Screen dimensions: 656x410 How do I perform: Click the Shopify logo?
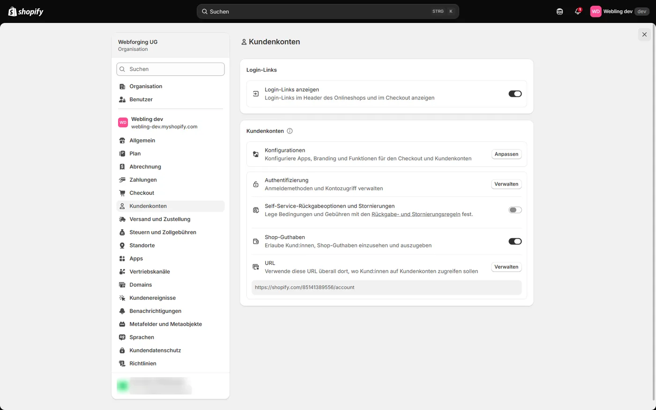click(x=26, y=11)
